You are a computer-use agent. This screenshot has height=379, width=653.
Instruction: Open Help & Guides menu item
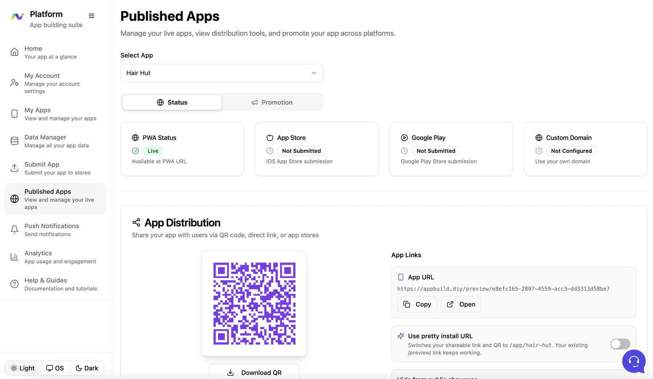[55, 284]
